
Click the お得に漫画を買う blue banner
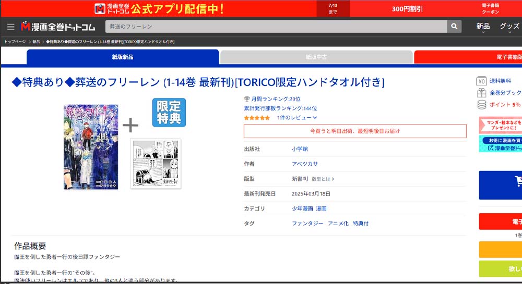click(x=501, y=143)
